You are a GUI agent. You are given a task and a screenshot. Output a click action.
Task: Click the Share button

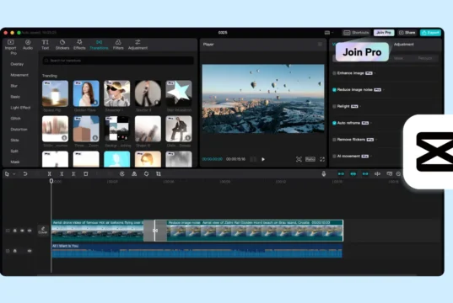tap(407, 33)
